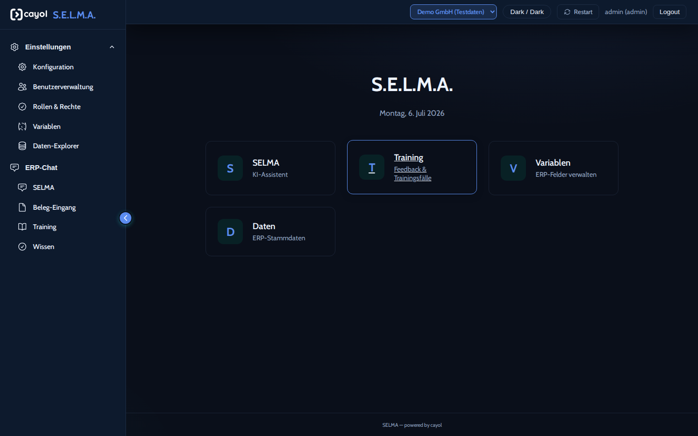Toggle the Dark / Dark theme button
Screen dimensions: 698x436
[x=527, y=12]
